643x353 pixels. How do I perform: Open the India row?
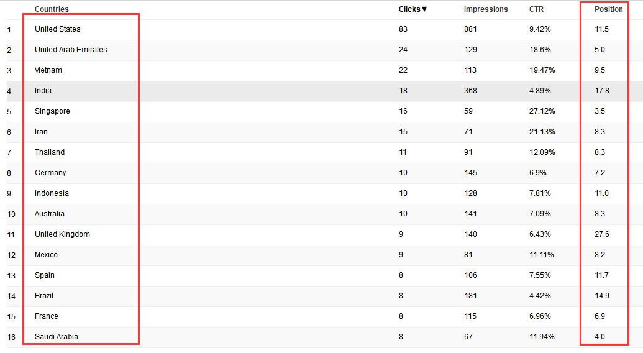[43, 91]
